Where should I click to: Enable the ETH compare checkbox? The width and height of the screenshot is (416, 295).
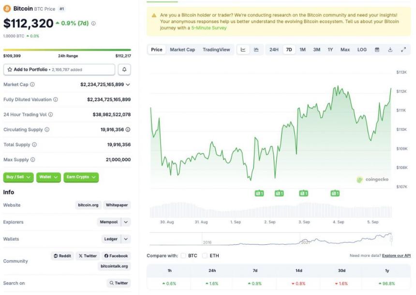point(205,255)
